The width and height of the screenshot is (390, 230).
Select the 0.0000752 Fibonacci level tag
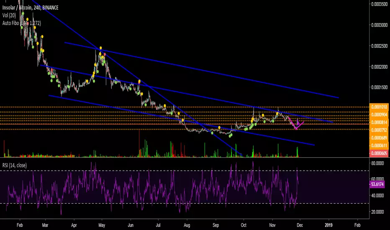click(379, 130)
